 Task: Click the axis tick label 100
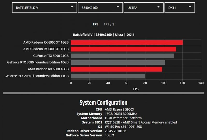coord(164,83)
